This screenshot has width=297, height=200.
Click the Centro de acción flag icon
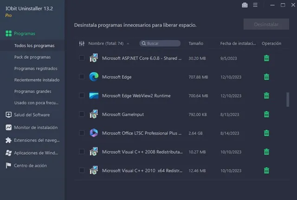8,165
